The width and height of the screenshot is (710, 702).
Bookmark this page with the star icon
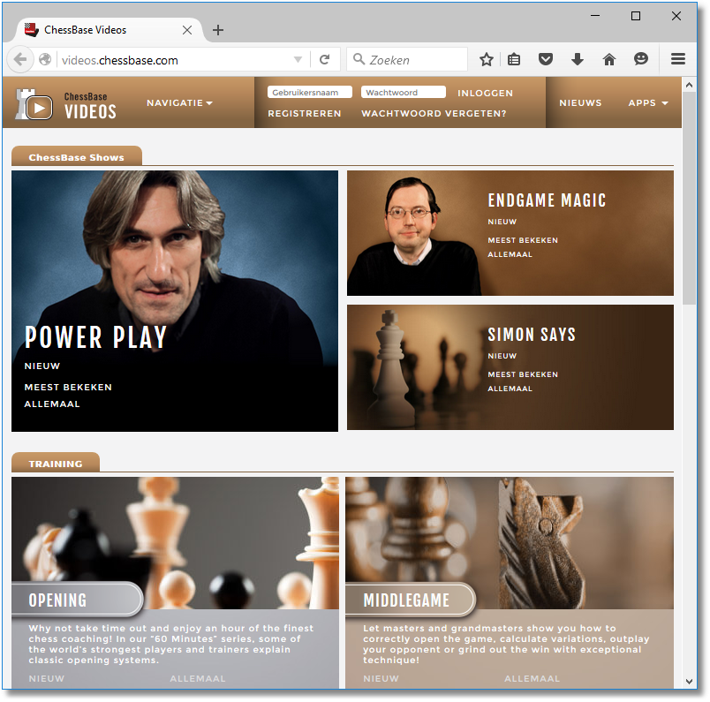pos(486,60)
